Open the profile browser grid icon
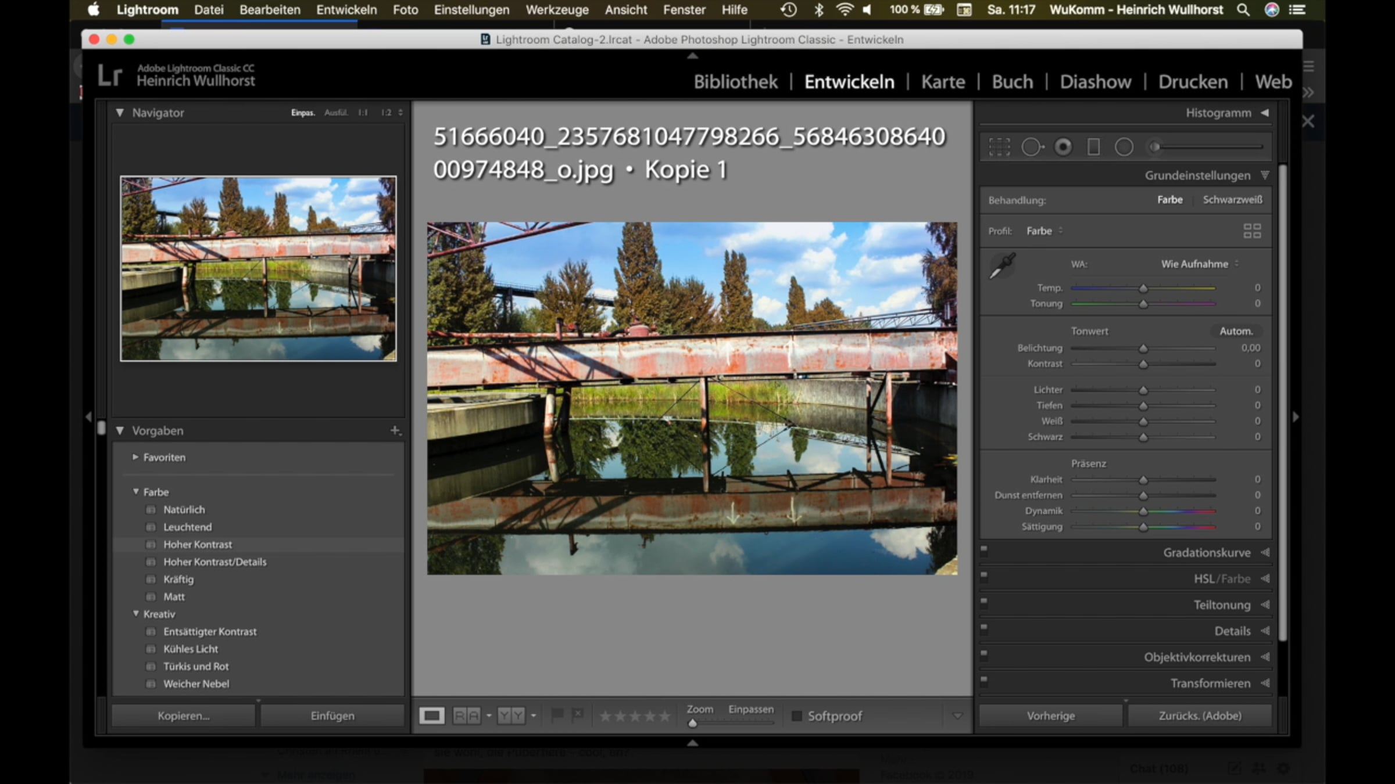Image resolution: width=1395 pixels, height=784 pixels. tap(1252, 231)
